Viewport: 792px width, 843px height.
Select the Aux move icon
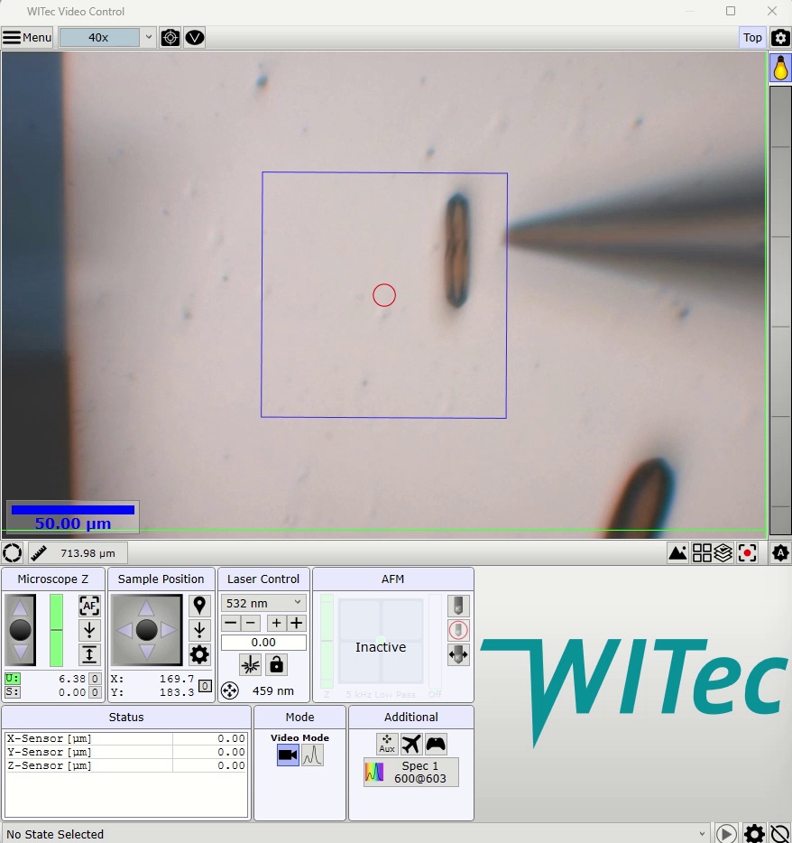click(387, 743)
